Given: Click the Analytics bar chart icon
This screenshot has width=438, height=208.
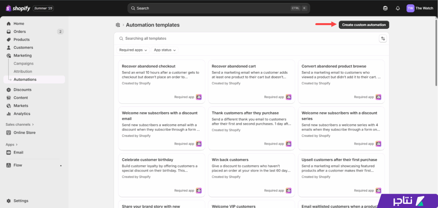Looking at the screenshot, I should (9, 114).
